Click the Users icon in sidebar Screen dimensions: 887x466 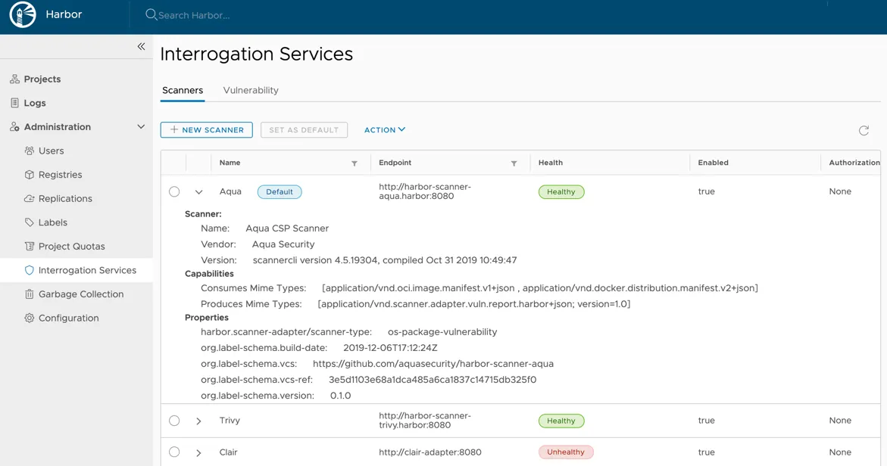tap(30, 151)
